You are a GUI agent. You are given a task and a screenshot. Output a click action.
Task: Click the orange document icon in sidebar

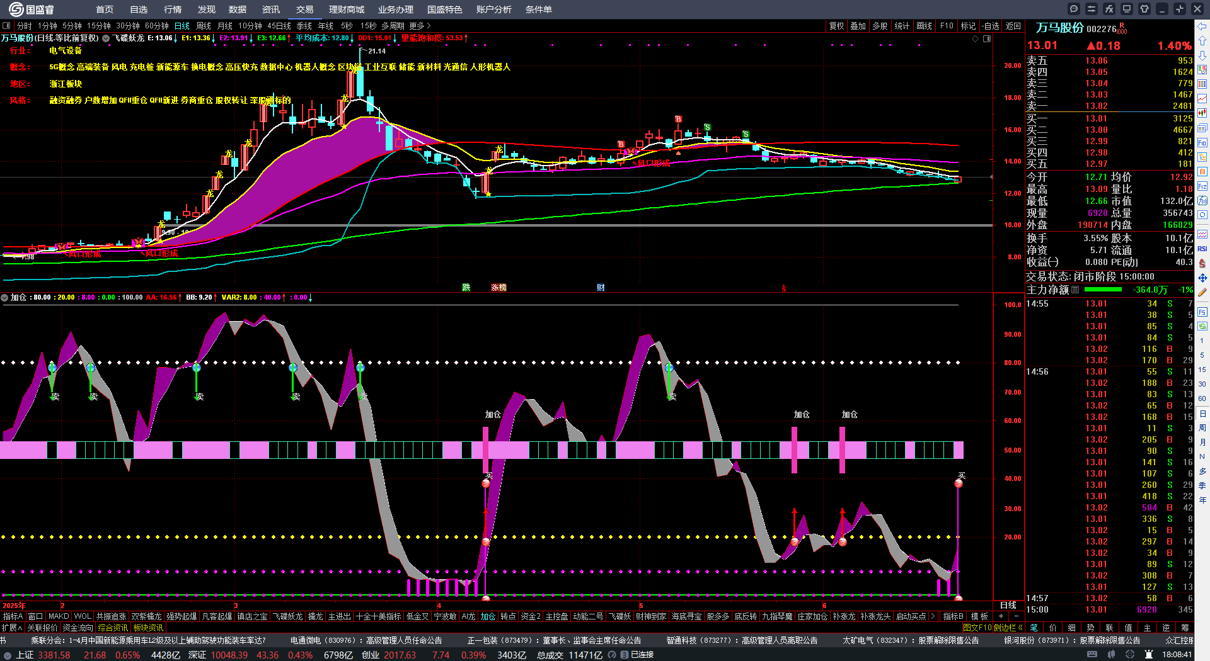coord(1202,172)
